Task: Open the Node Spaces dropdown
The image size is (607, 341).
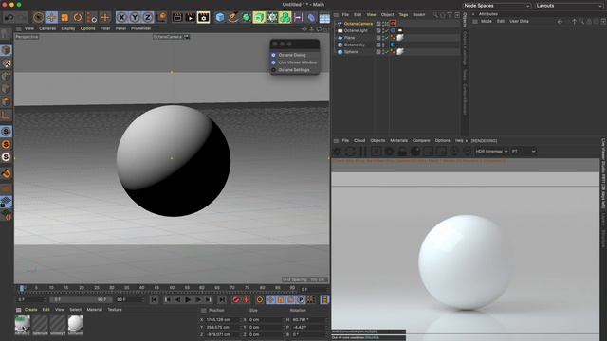Action: click(497, 6)
